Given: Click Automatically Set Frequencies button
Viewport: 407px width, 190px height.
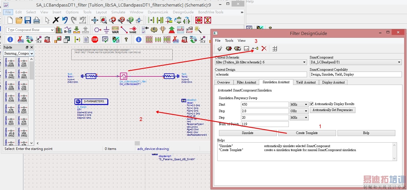Looking at the screenshot, I should [333, 110].
